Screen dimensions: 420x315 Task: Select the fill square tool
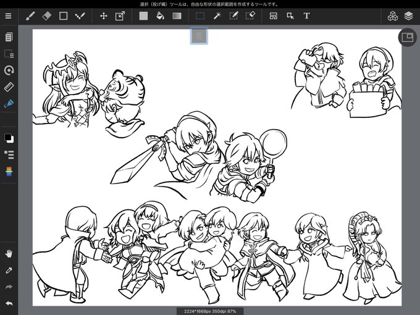point(143,16)
